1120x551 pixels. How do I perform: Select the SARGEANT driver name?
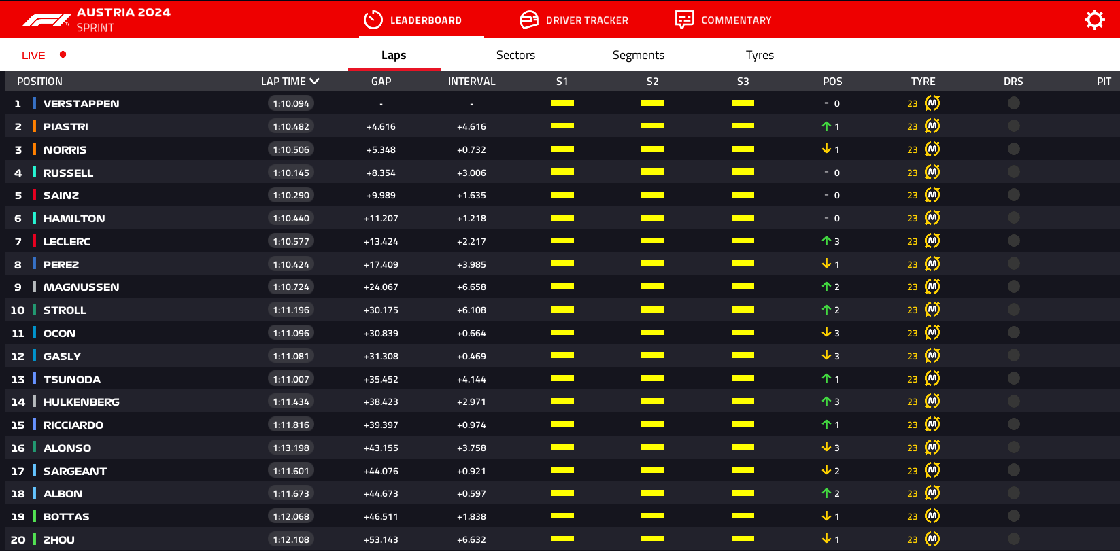75,471
